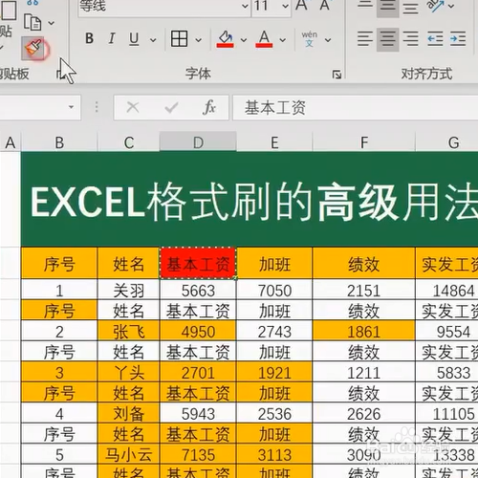This screenshot has width=478, height=478.
Task: Toggle Underline formatting
Action: 134,39
